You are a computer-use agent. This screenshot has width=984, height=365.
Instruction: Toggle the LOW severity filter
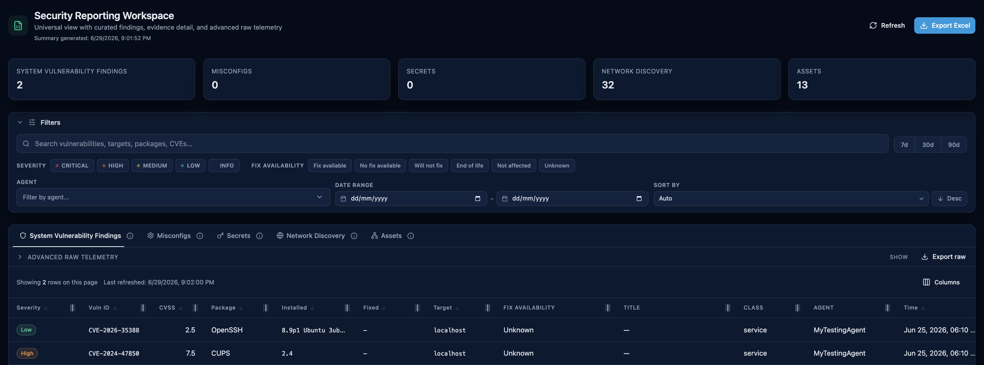(x=191, y=166)
